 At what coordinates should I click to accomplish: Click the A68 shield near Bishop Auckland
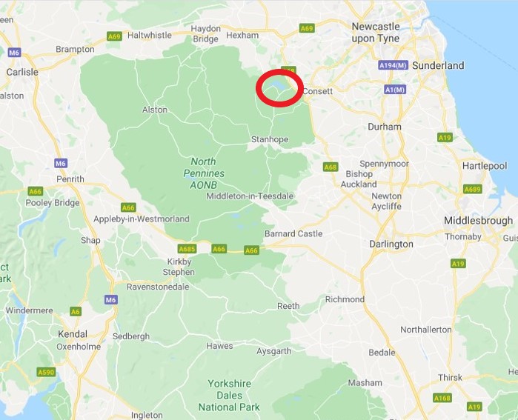click(331, 167)
